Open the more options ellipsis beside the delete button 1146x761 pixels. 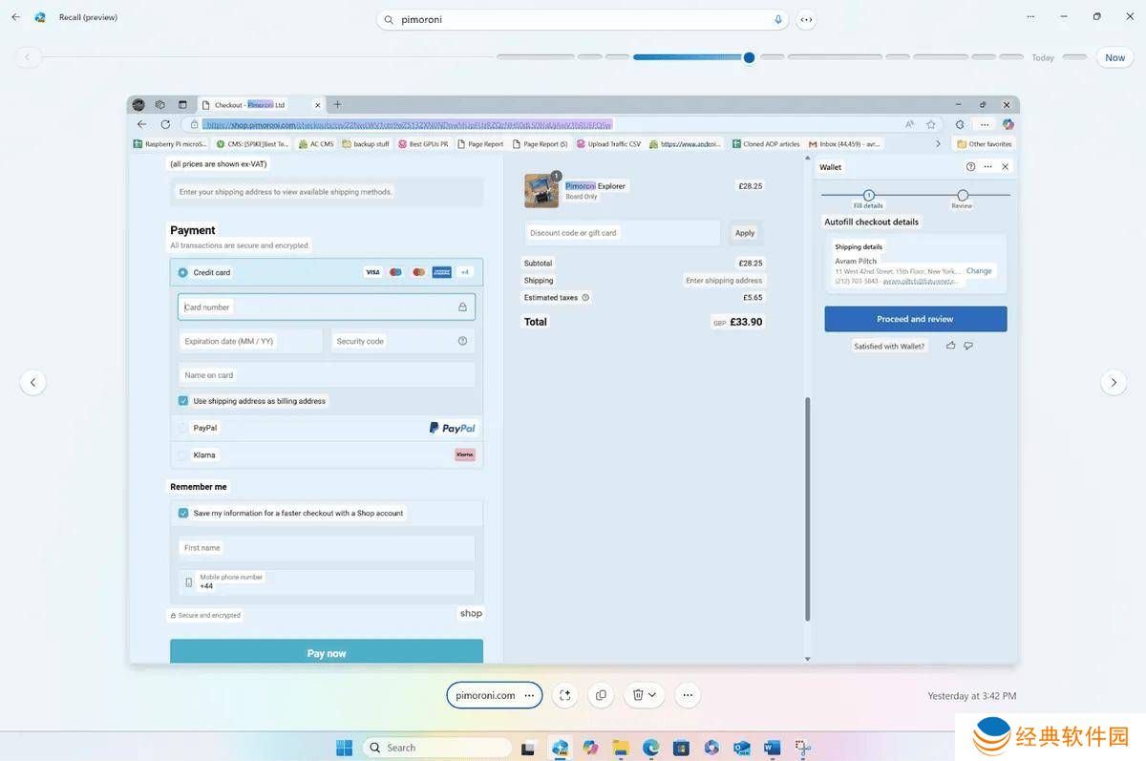[x=688, y=695]
